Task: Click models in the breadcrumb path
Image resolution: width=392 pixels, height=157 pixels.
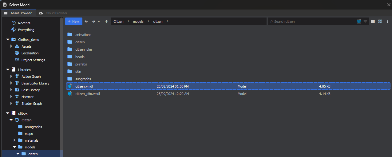Action: (x=138, y=22)
